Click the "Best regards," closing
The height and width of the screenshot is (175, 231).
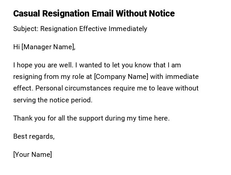34,136
